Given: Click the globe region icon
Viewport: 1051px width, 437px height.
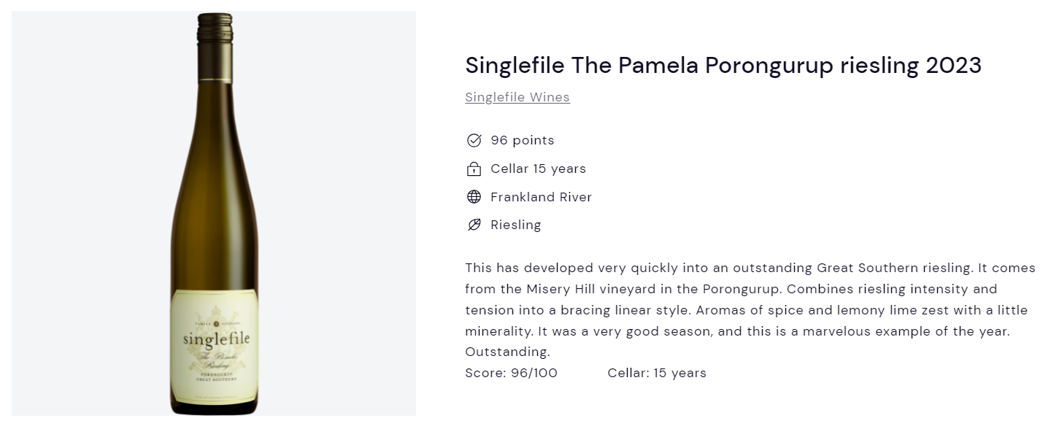Looking at the screenshot, I should (474, 197).
